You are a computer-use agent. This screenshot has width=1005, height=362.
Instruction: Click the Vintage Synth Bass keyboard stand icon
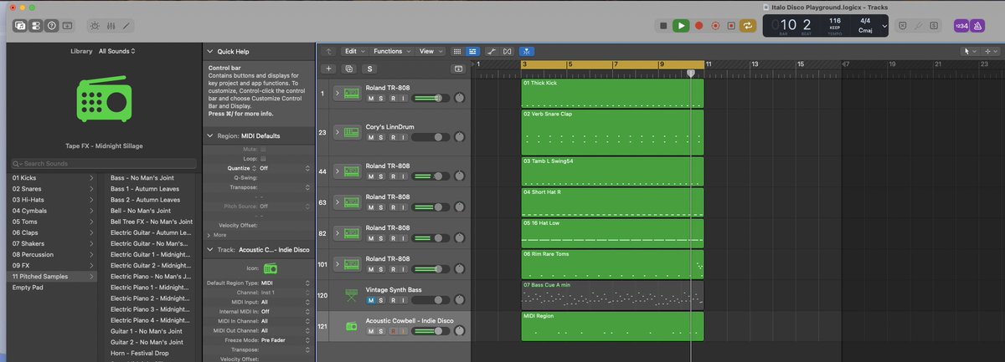(x=351, y=294)
